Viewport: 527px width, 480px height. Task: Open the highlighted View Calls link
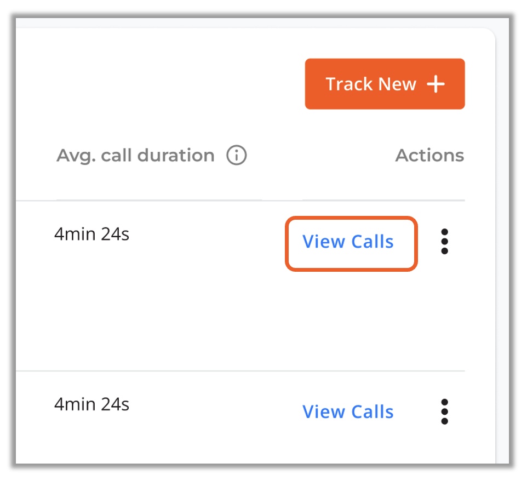point(348,242)
